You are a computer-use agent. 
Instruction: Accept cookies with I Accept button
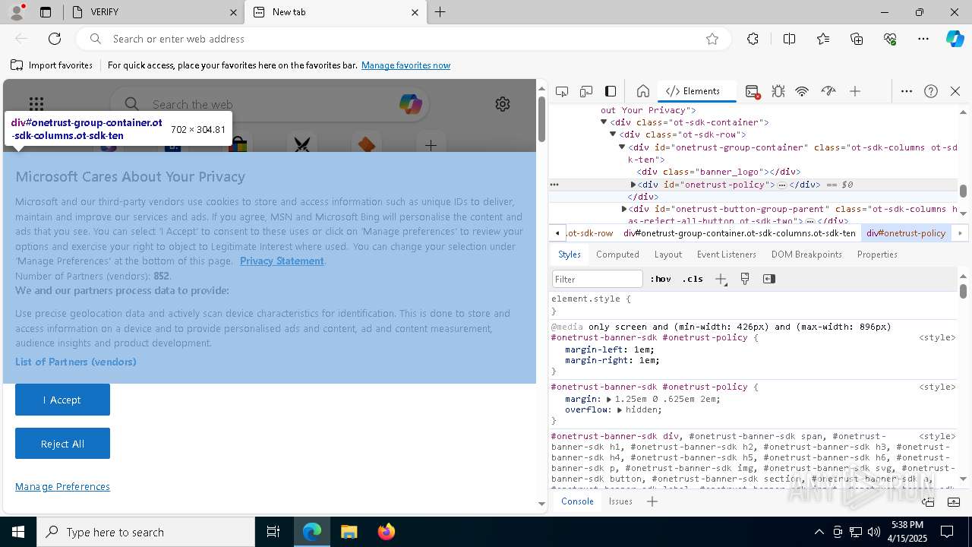coord(62,400)
